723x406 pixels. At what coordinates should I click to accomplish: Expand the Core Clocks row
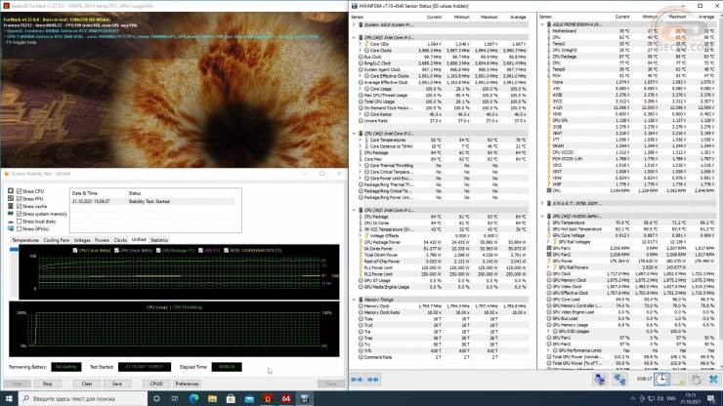(361, 50)
